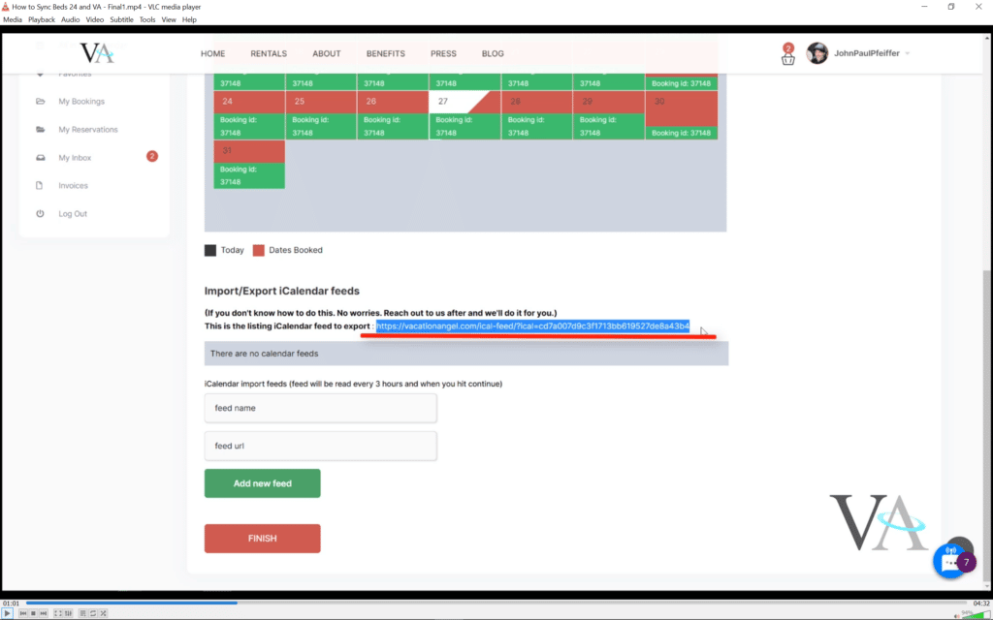Click the feed url input field
The width and height of the screenshot is (993, 620).
click(x=320, y=446)
